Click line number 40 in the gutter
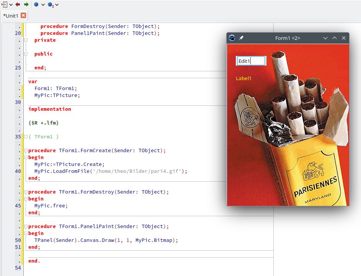Viewport: 361px width, 276px height. (18, 171)
